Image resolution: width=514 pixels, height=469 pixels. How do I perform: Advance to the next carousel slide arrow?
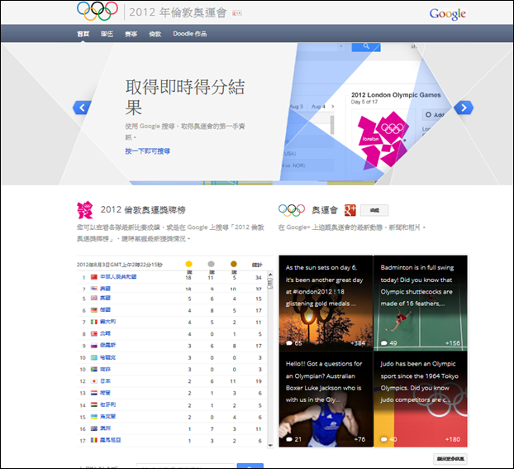464,108
